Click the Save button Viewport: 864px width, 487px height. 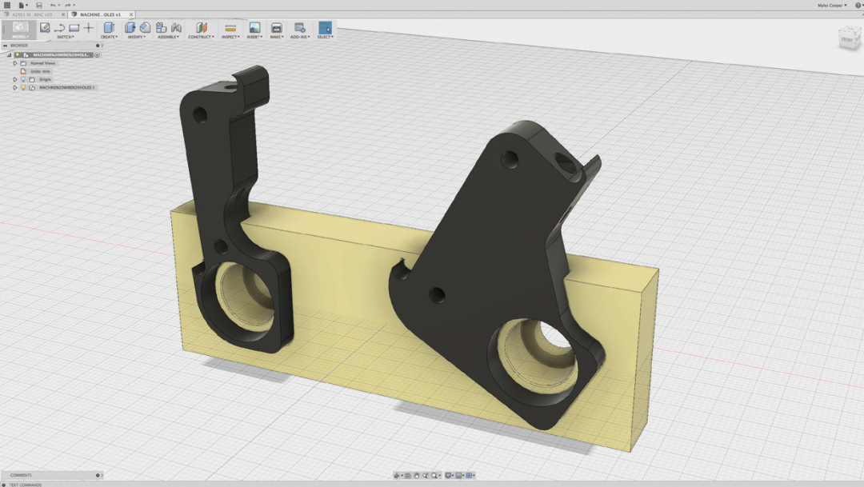(38, 6)
